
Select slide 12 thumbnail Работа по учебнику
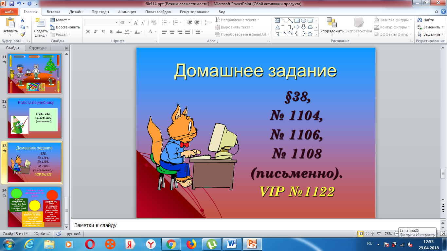pyautogui.click(x=34, y=118)
